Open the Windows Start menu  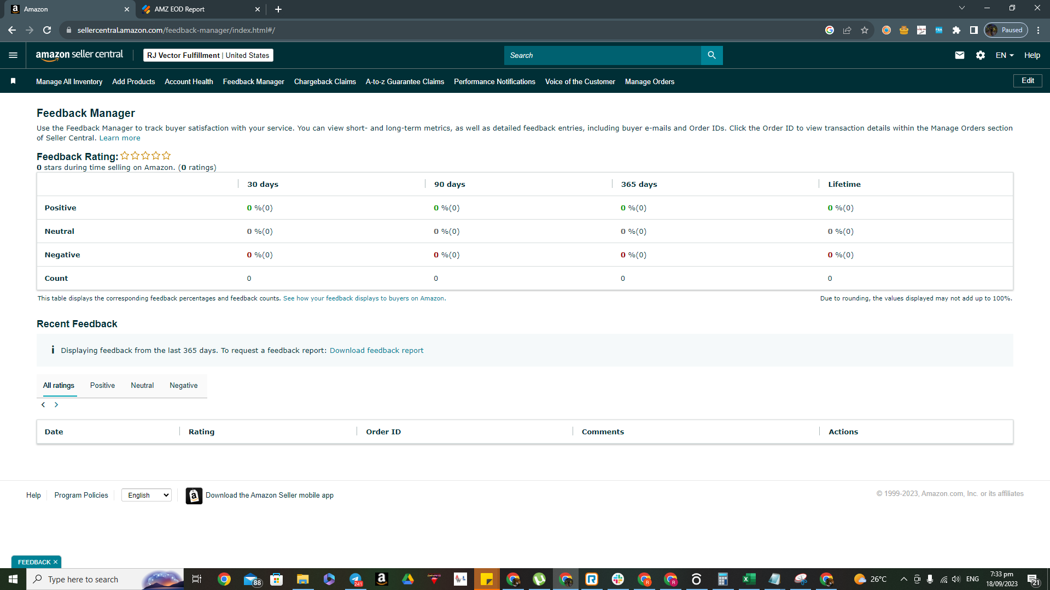[x=13, y=579]
